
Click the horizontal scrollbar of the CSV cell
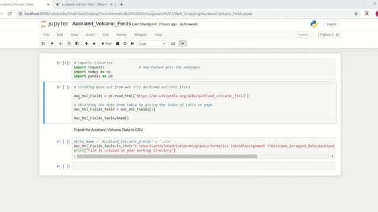[x=167, y=156]
